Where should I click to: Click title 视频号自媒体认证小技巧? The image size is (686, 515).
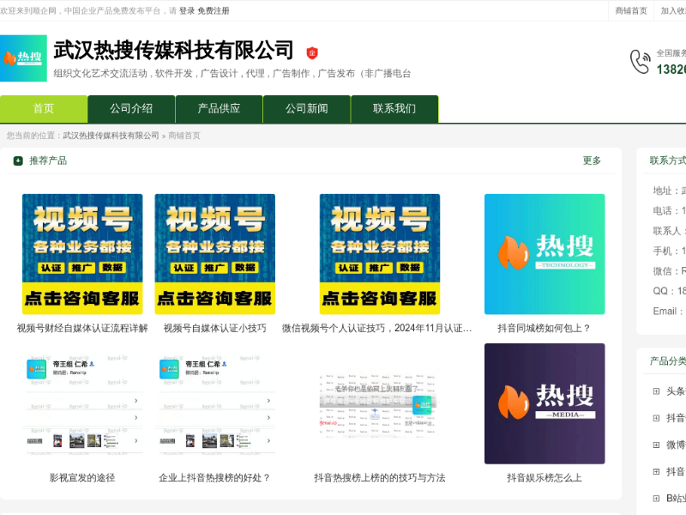[x=215, y=328]
